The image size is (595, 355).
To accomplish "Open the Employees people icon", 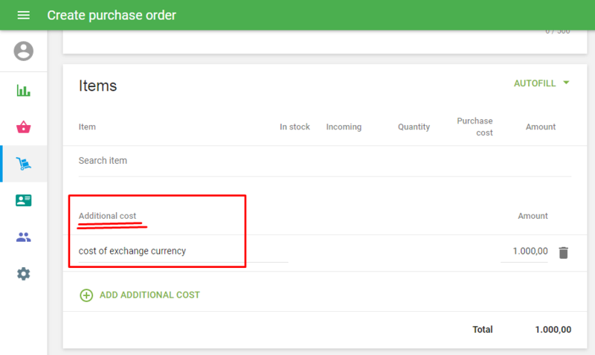I will (24, 237).
